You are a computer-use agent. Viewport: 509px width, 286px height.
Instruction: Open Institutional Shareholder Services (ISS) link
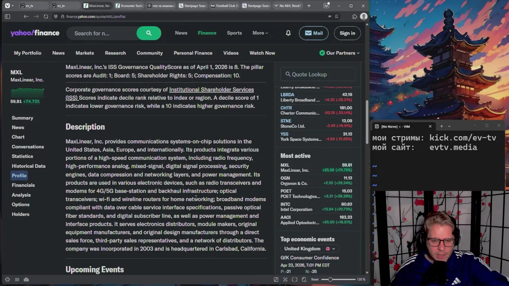click(160, 93)
